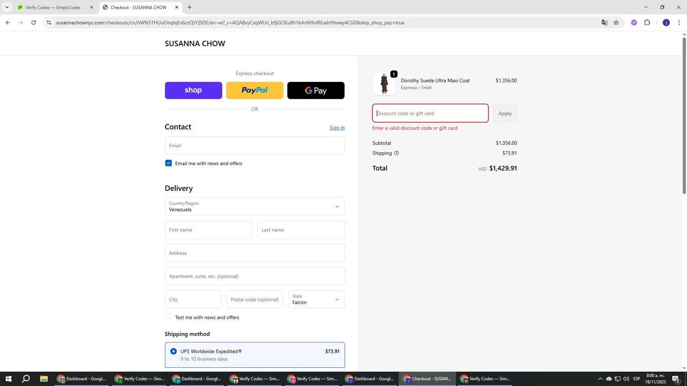The height and width of the screenshot is (386, 687).
Task: Select UPS Worldwide Expedited shipping radio
Action: click(x=173, y=351)
